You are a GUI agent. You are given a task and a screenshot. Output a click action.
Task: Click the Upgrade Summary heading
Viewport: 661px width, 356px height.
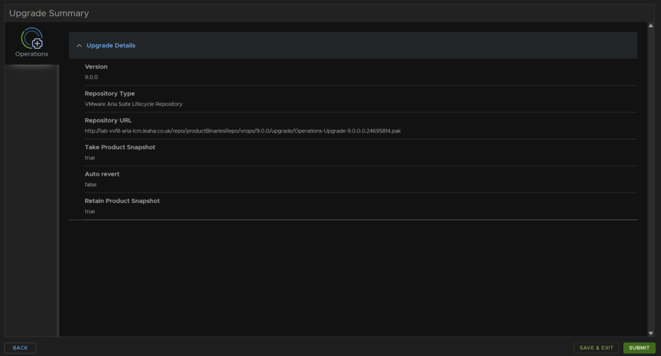tap(49, 13)
